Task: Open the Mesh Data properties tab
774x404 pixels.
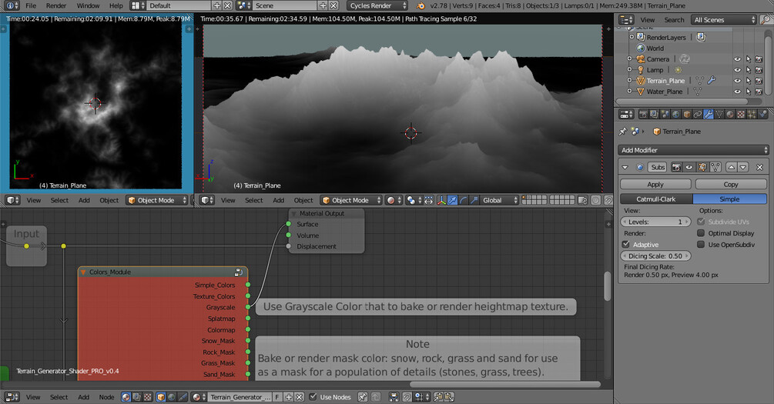Action: (x=719, y=115)
